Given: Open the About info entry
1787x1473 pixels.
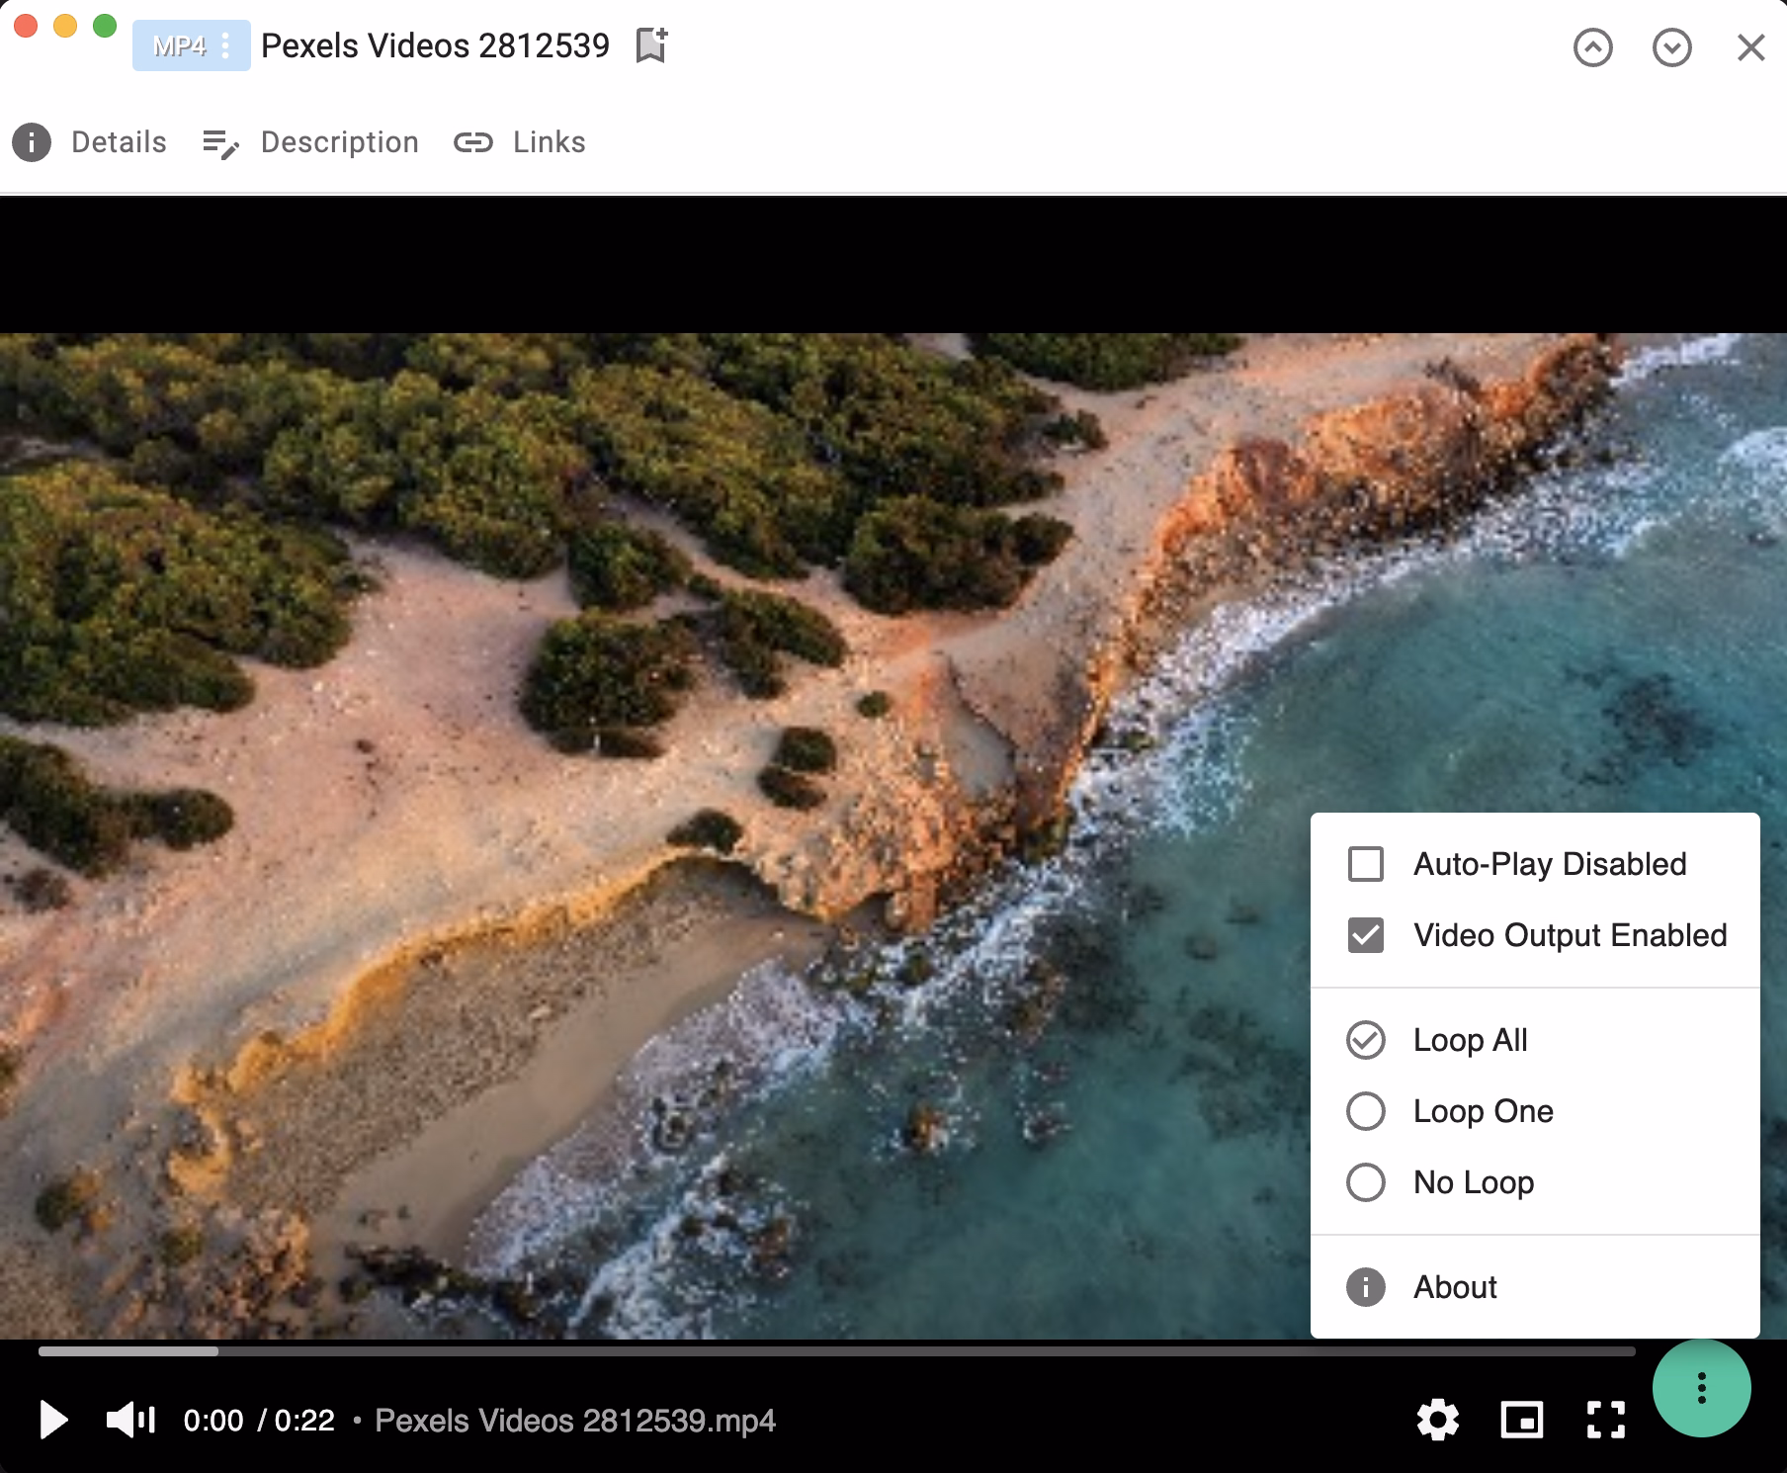Looking at the screenshot, I should coord(1453,1287).
